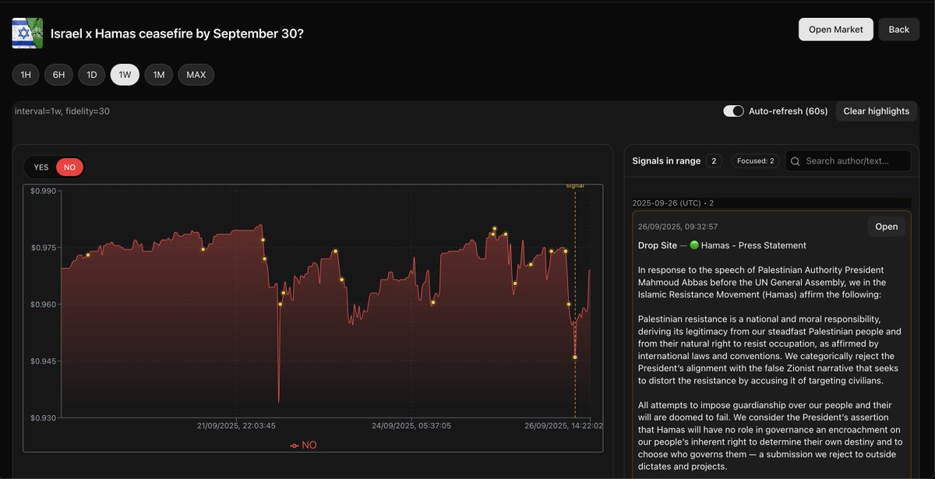Click the NO legend entry below chart

304,446
